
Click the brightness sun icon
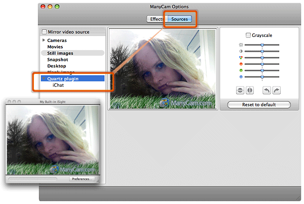click(241, 45)
